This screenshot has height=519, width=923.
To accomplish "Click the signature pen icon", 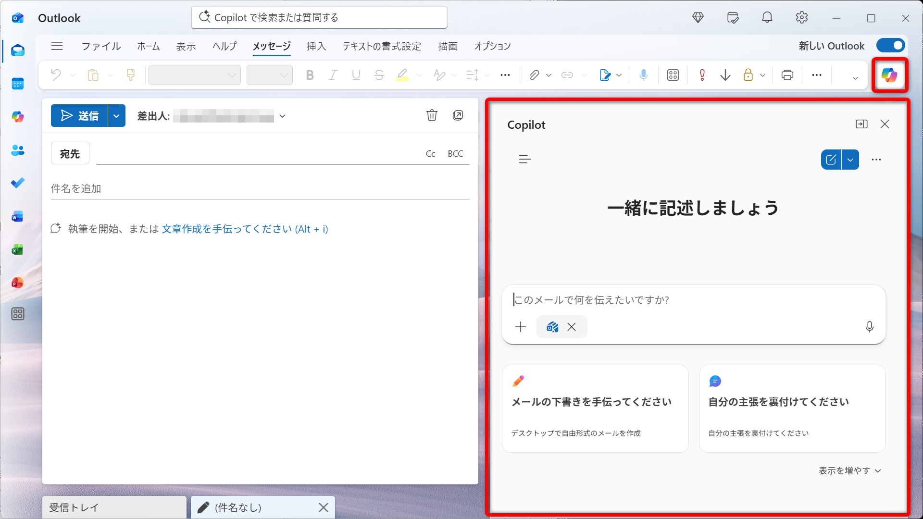I will [x=605, y=75].
